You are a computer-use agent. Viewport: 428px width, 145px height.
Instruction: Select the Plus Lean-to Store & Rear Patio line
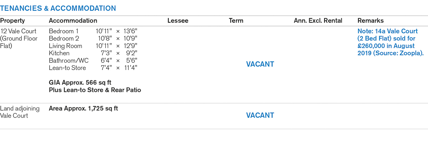pos(95,90)
